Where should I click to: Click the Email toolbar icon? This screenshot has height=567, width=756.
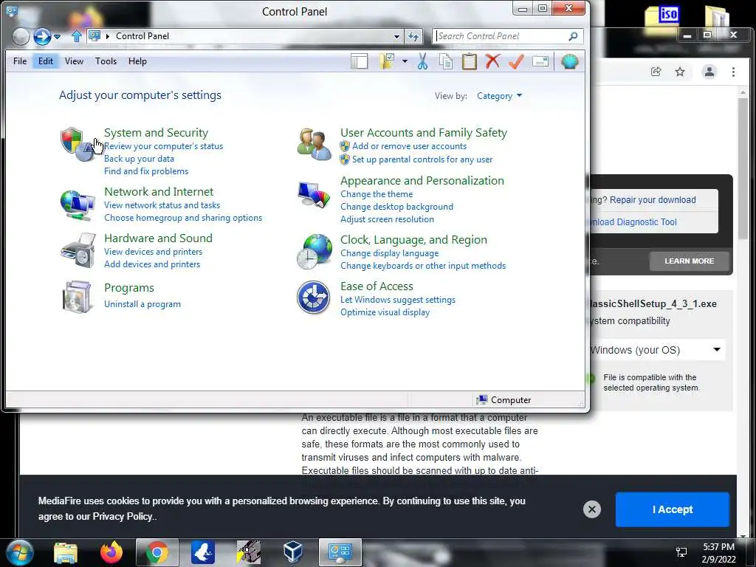540,61
